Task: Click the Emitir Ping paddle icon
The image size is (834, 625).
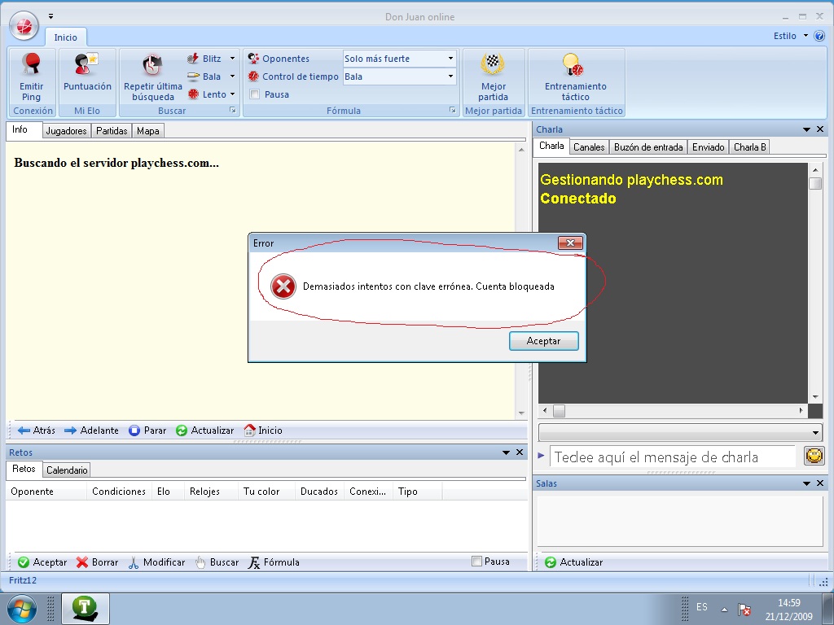Action: coord(32,64)
